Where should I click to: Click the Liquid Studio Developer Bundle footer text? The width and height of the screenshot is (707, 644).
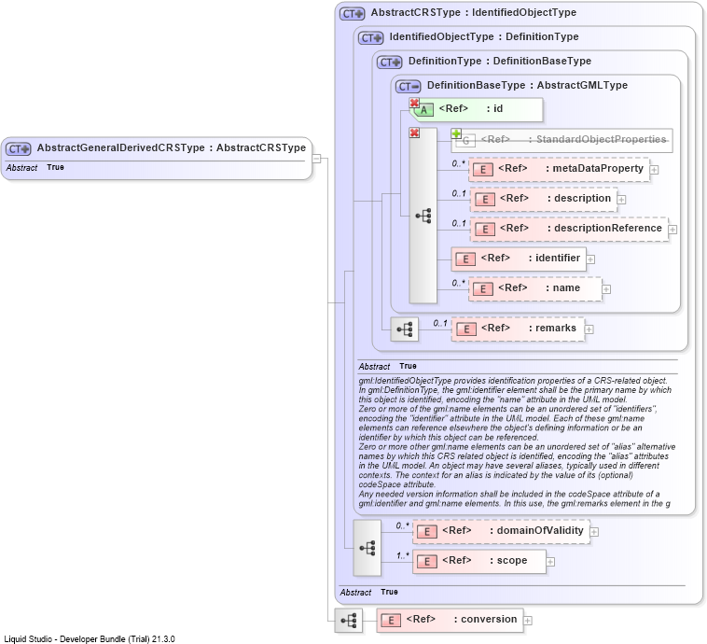[90, 639]
